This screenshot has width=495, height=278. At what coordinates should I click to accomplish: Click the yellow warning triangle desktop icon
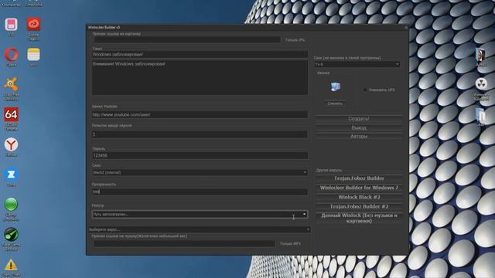tap(11, 265)
